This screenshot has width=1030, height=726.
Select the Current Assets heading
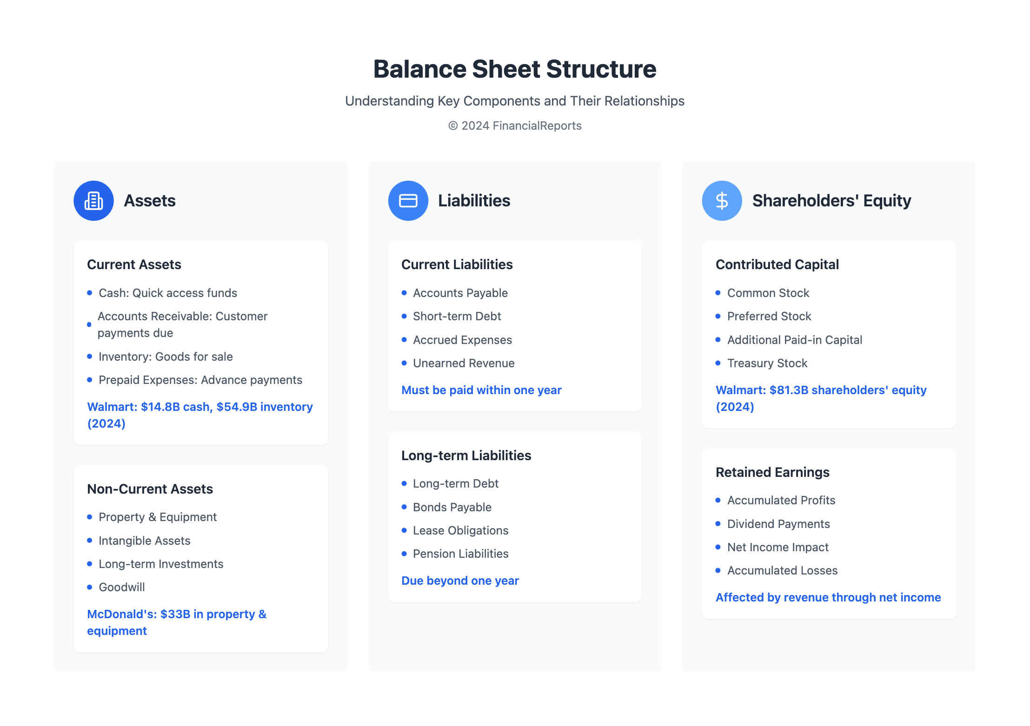134,264
